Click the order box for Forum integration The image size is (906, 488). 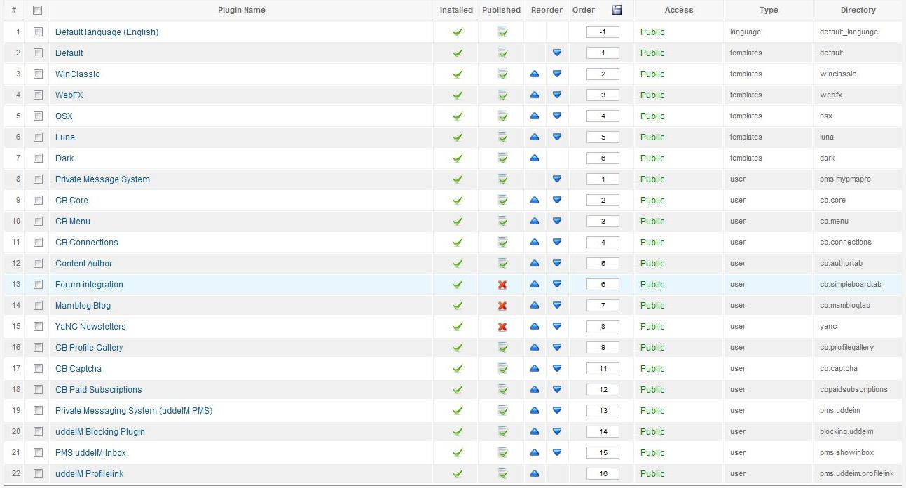pos(603,285)
